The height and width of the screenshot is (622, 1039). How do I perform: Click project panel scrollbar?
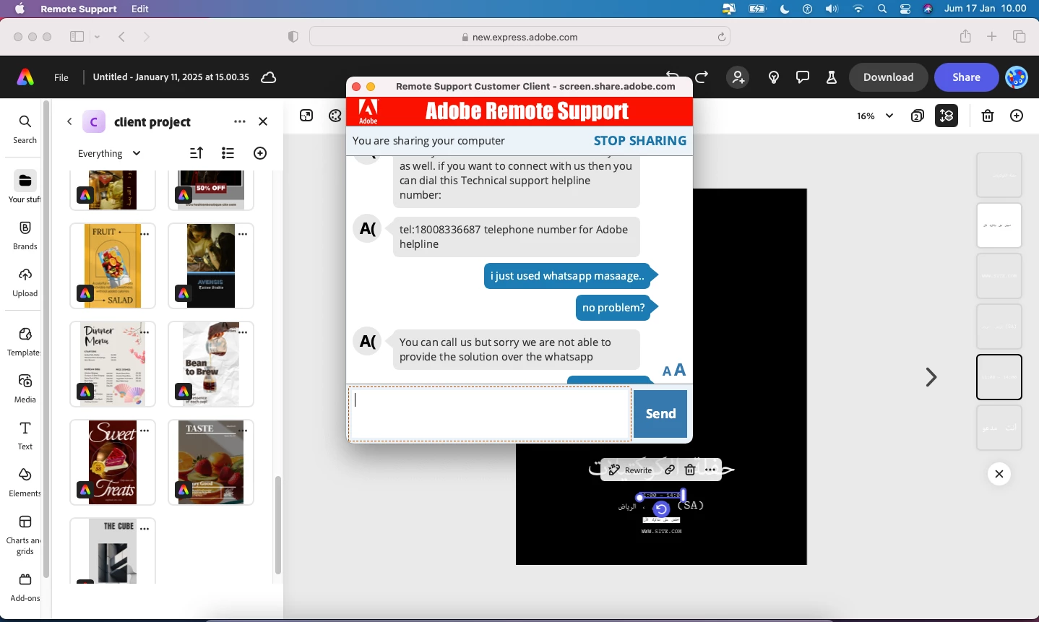click(x=277, y=525)
